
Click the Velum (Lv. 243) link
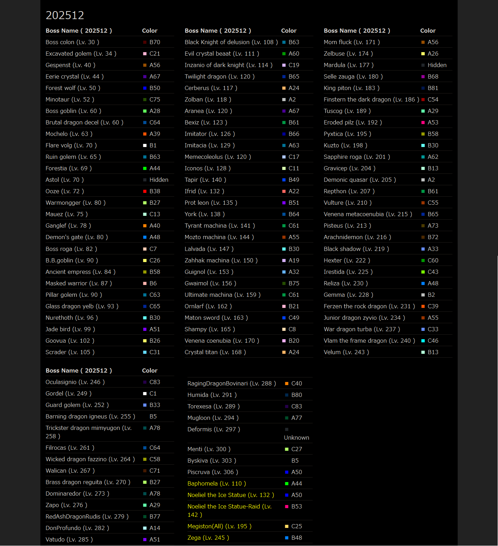346,352
